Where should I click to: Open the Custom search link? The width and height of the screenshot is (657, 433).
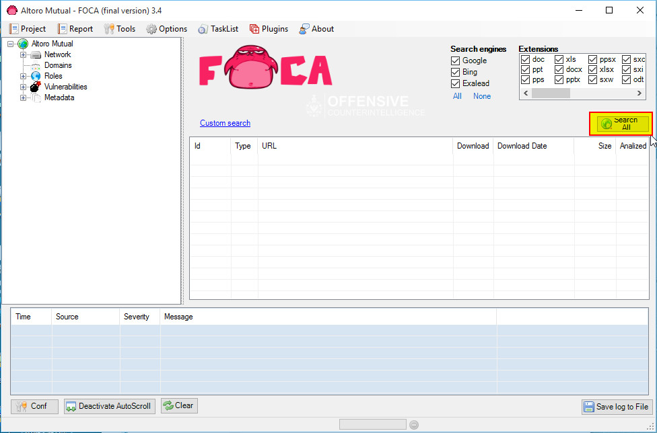225,123
